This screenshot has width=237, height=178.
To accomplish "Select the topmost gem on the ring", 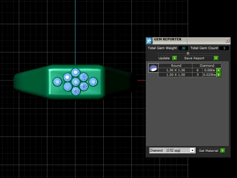I will pyautogui.click(x=76, y=73).
